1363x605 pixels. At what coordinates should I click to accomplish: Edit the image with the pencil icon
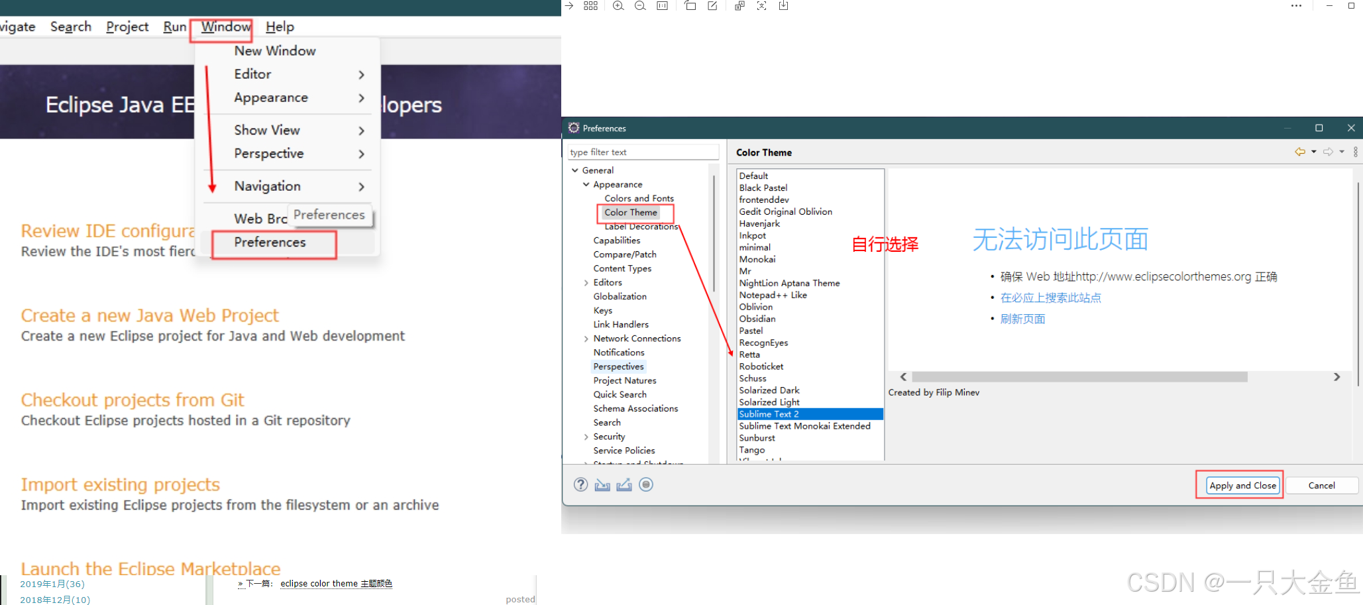point(712,6)
